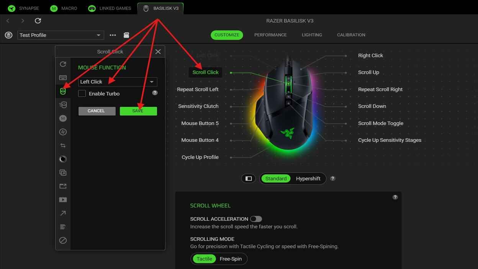This screenshot has height=269, width=478.
Task: Select the Mouse Button 5 assignment
Action: pos(200,123)
